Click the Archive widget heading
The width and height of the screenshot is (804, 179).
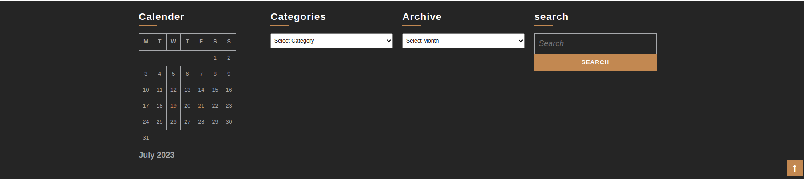point(422,17)
